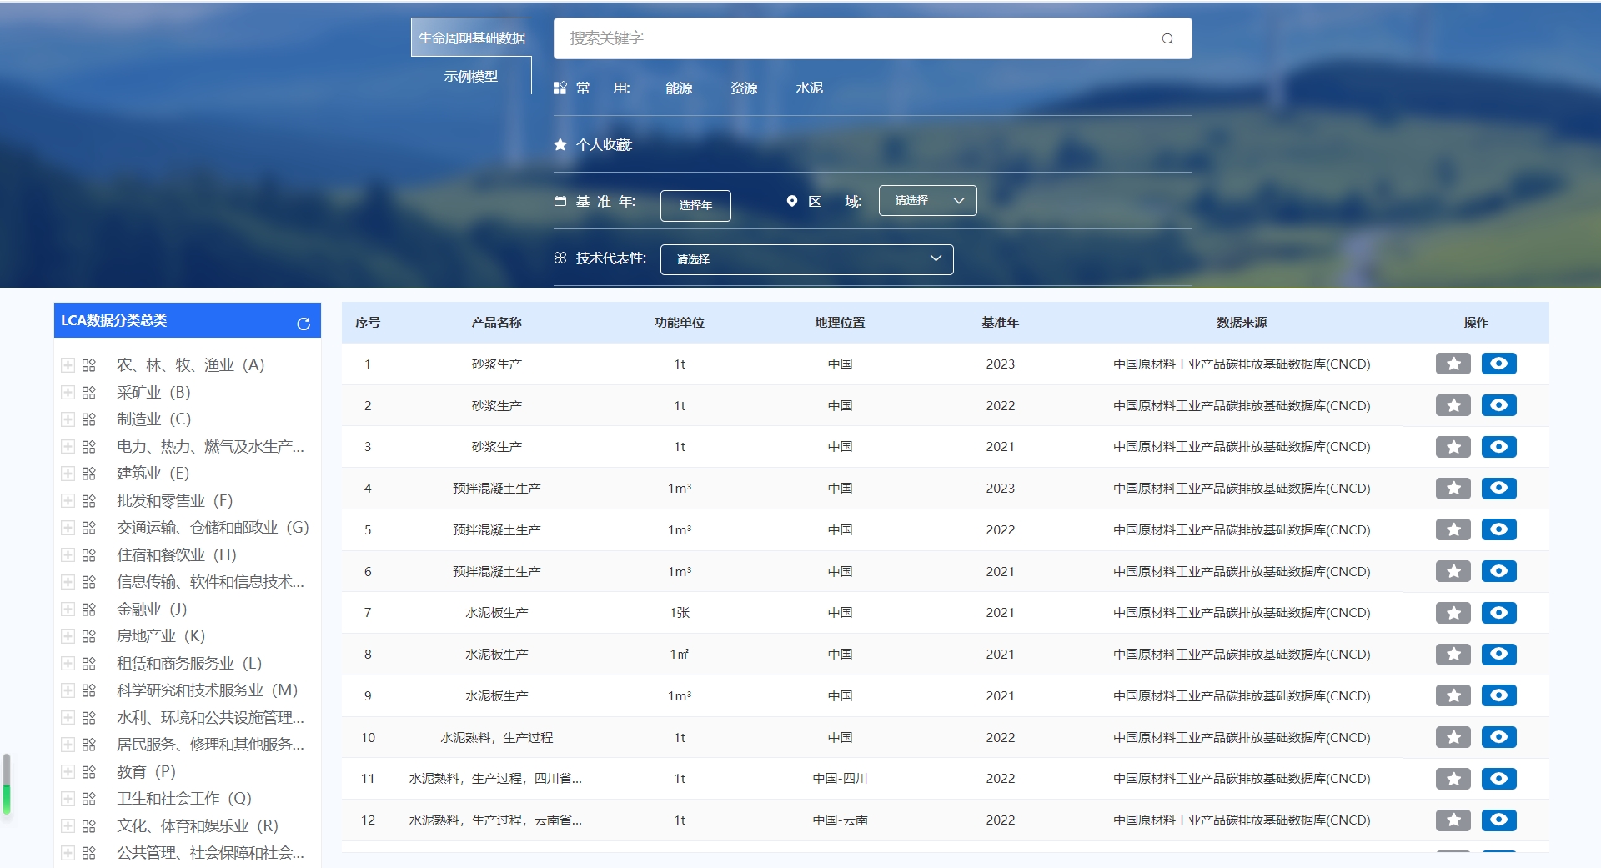
Task: Choose common keyword 资源
Action: 744,88
